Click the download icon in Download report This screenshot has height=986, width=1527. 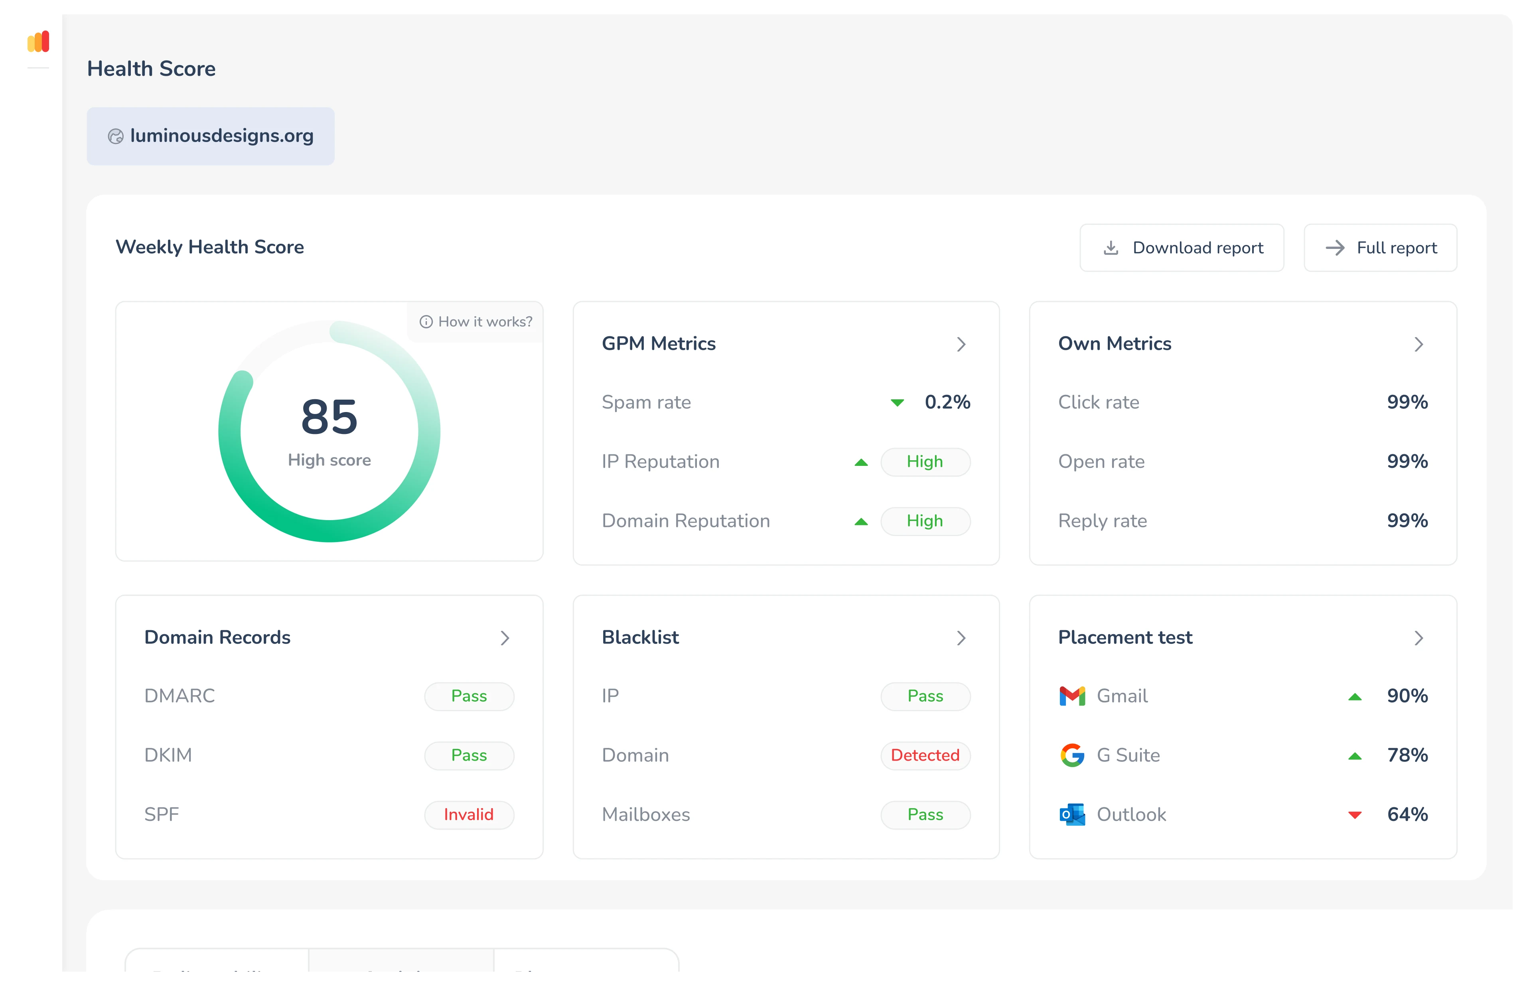(1111, 248)
